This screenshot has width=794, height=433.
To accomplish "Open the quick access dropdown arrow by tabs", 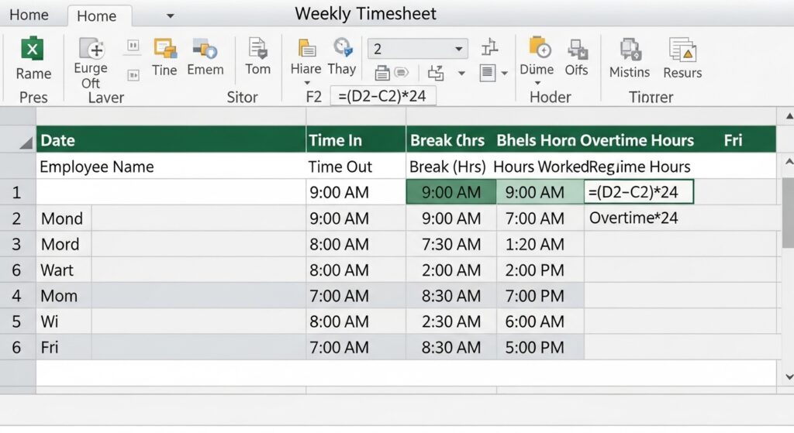I will (x=171, y=16).
